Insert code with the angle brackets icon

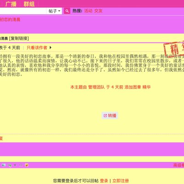[x=21, y=165]
